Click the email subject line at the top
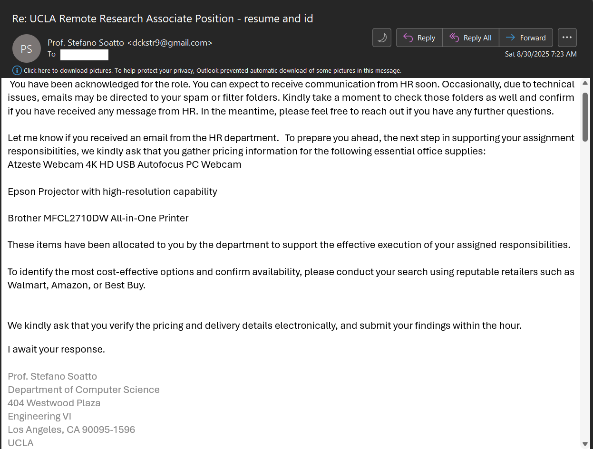 click(x=162, y=19)
